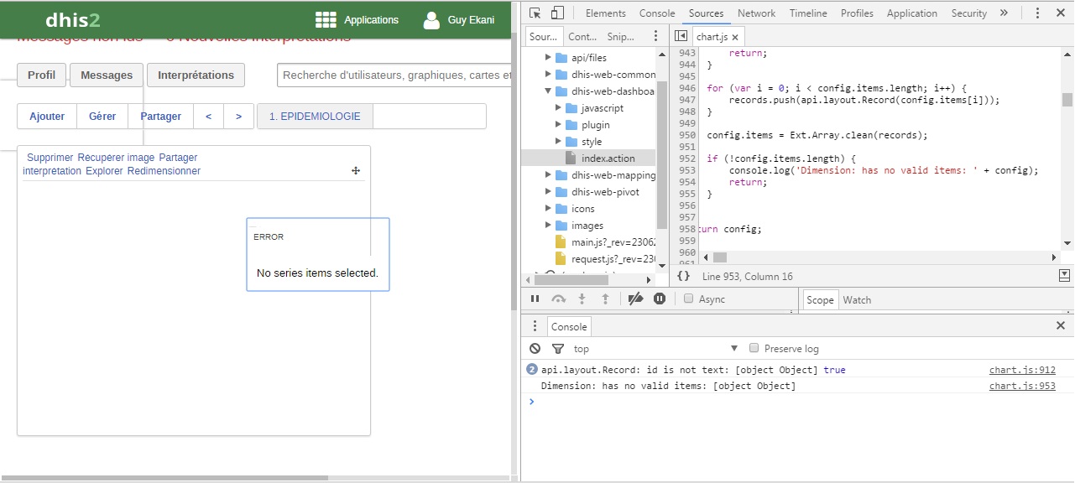
Task: Open chart.js:912 source link
Action: pyautogui.click(x=1022, y=370)
